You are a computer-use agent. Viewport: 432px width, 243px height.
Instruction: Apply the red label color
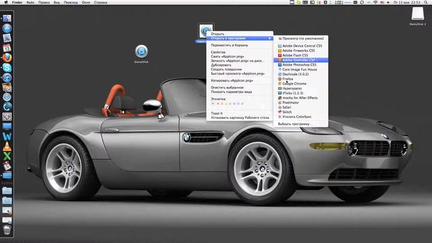pos(218,103)
